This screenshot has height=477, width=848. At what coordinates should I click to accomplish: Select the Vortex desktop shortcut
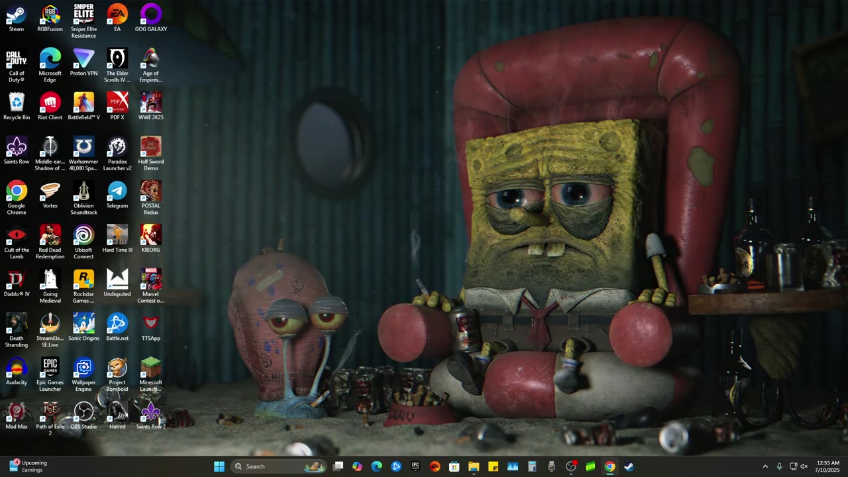(50, 195)
